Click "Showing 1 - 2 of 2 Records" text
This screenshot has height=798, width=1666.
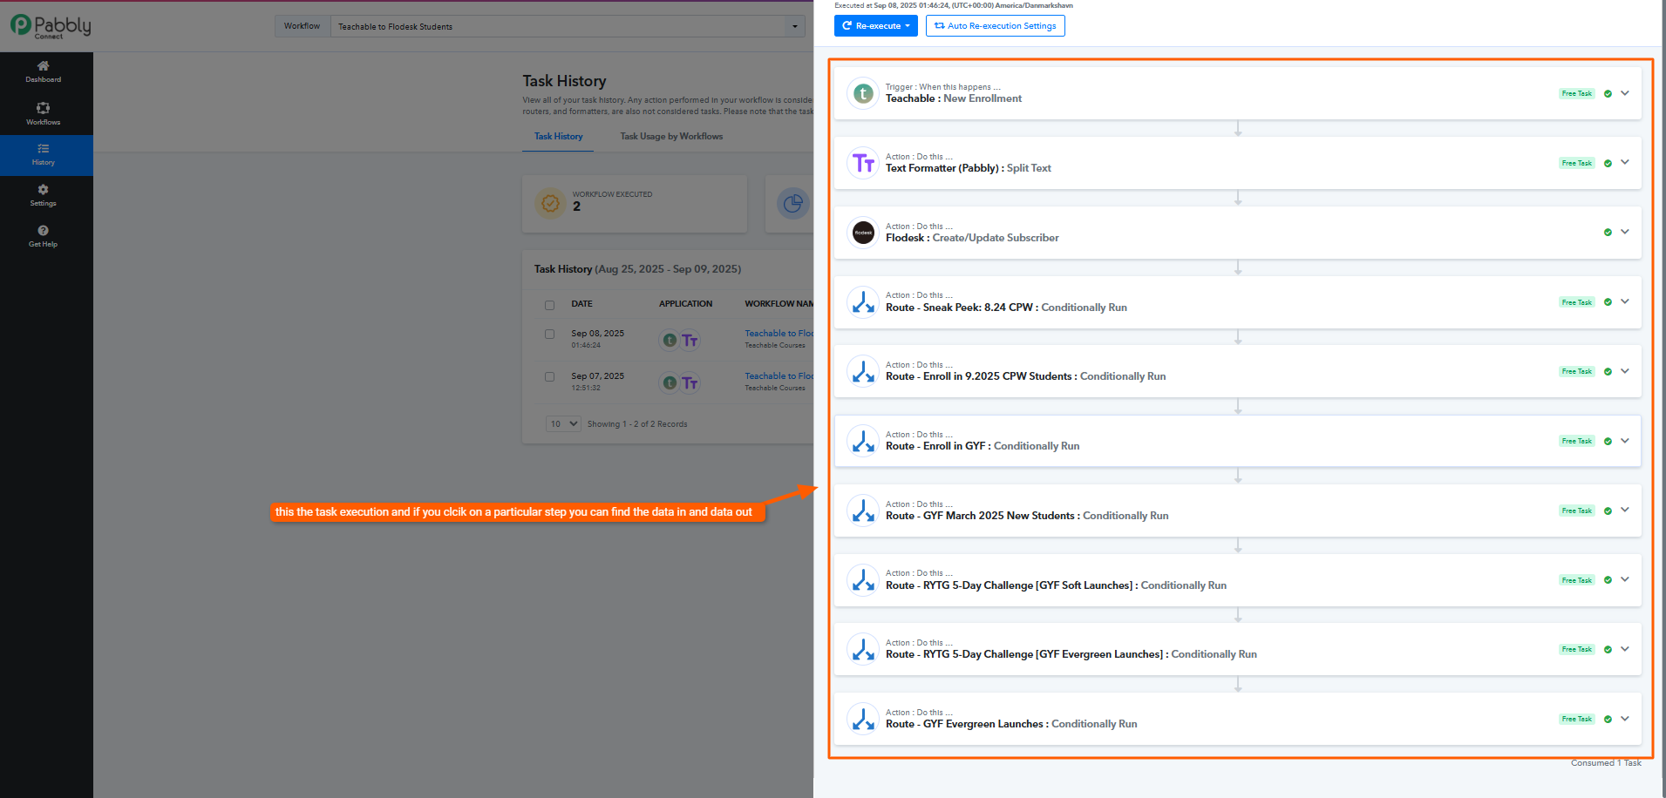tap(637, 424)
